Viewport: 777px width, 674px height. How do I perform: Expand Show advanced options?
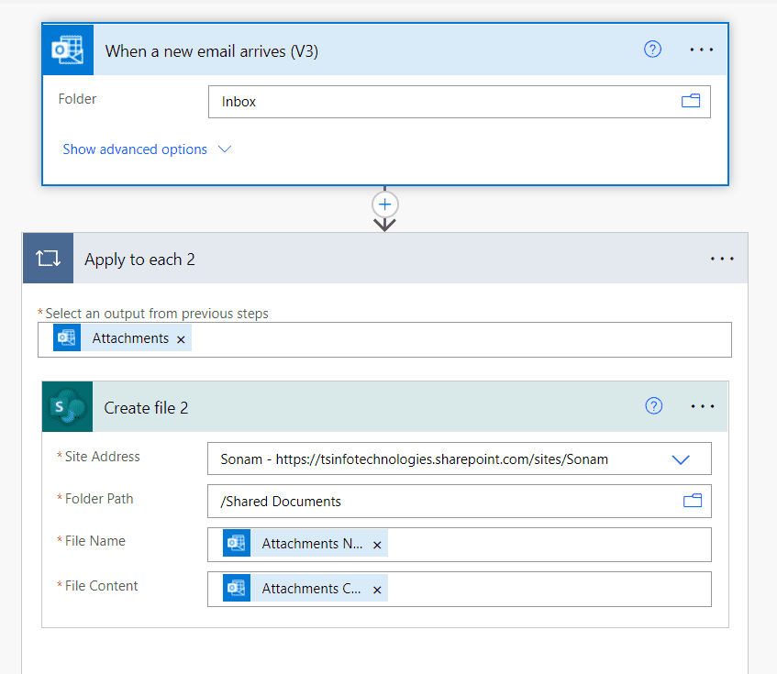(x=135, y=149)
